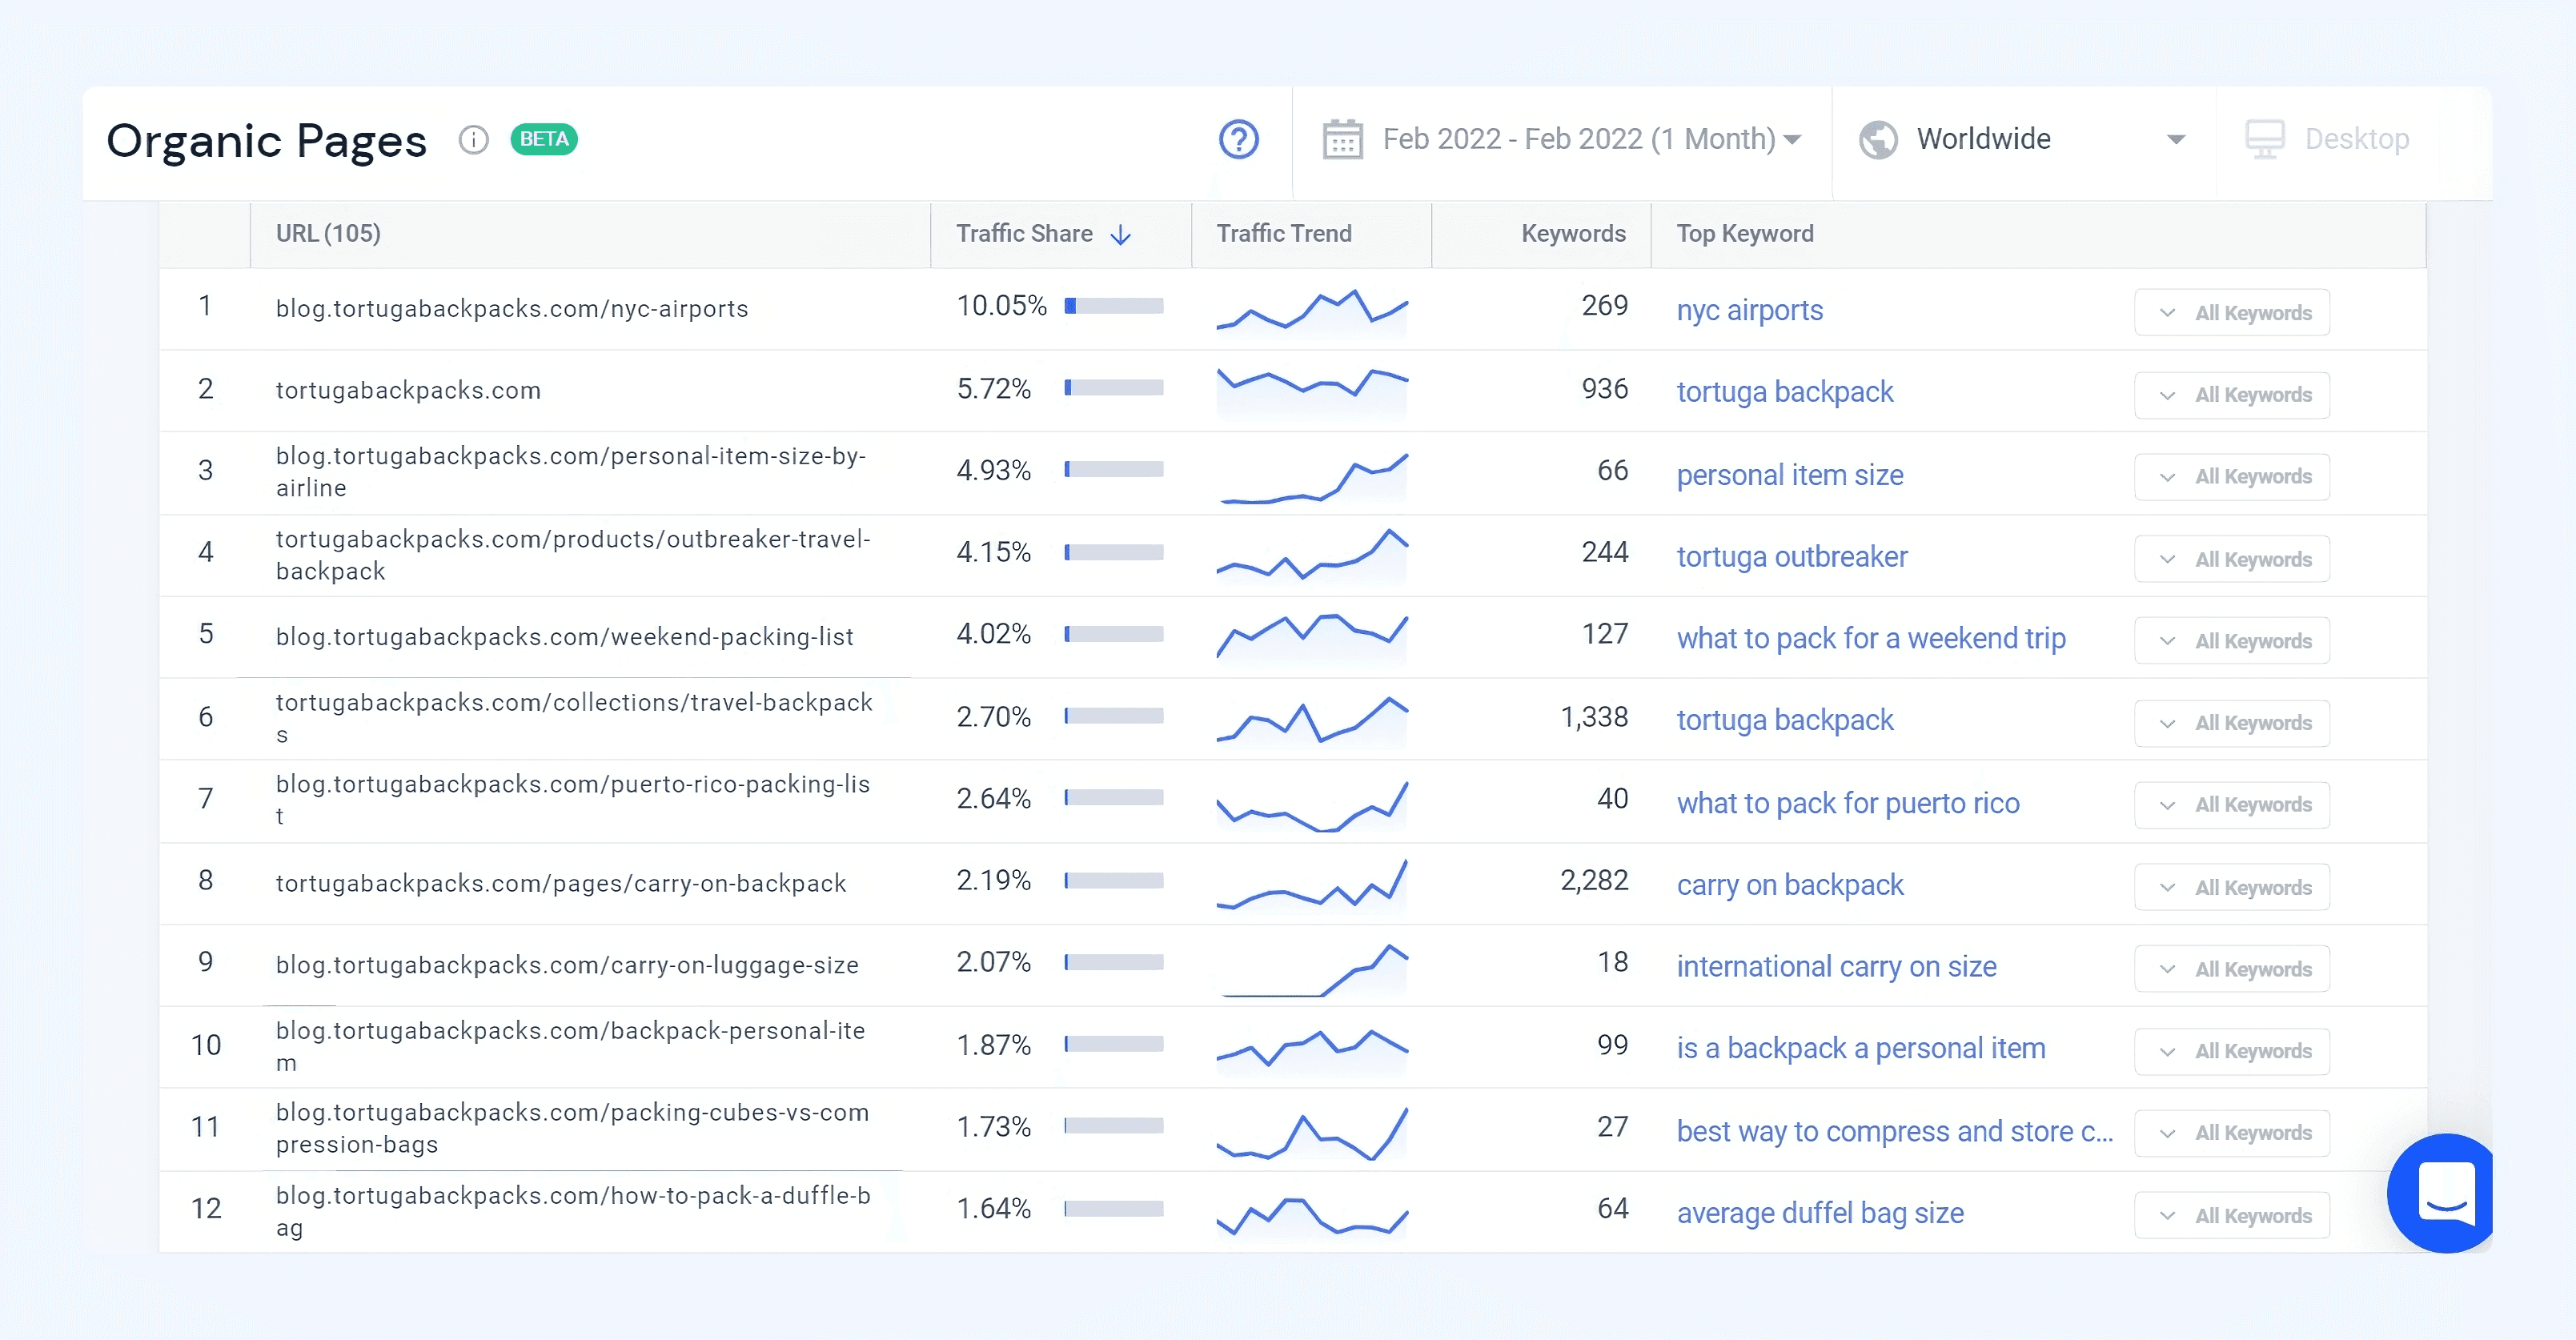This screenshot has height=1340, width=2576.
Task: Sort by the Keywords column header
Action: (x=1572, y=234)
